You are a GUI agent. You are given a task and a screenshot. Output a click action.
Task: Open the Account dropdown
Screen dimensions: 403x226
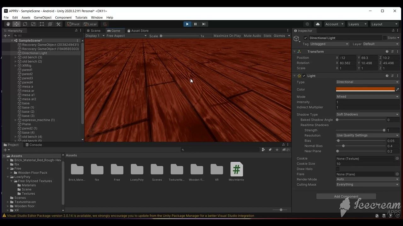[x=334, y=24]
